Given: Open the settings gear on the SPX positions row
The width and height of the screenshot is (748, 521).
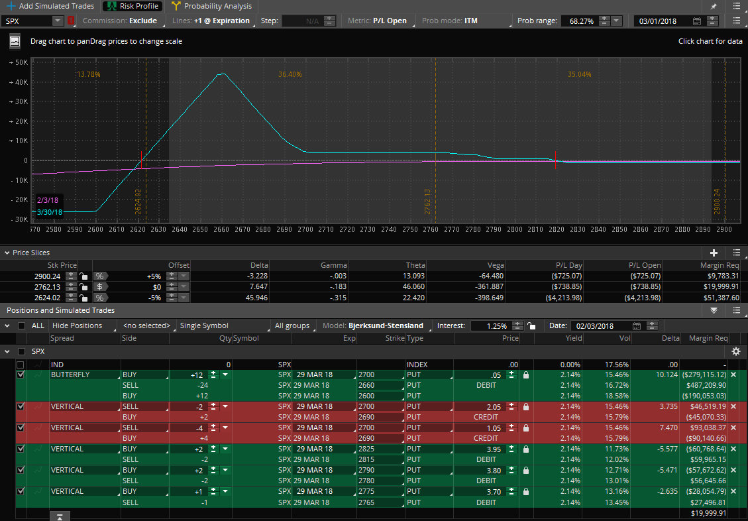Looking at the screenshot, I should coord(735,351).
